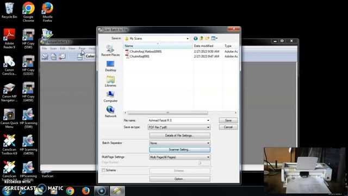Select file Chutnifaq( flatbed)0001

146,51
